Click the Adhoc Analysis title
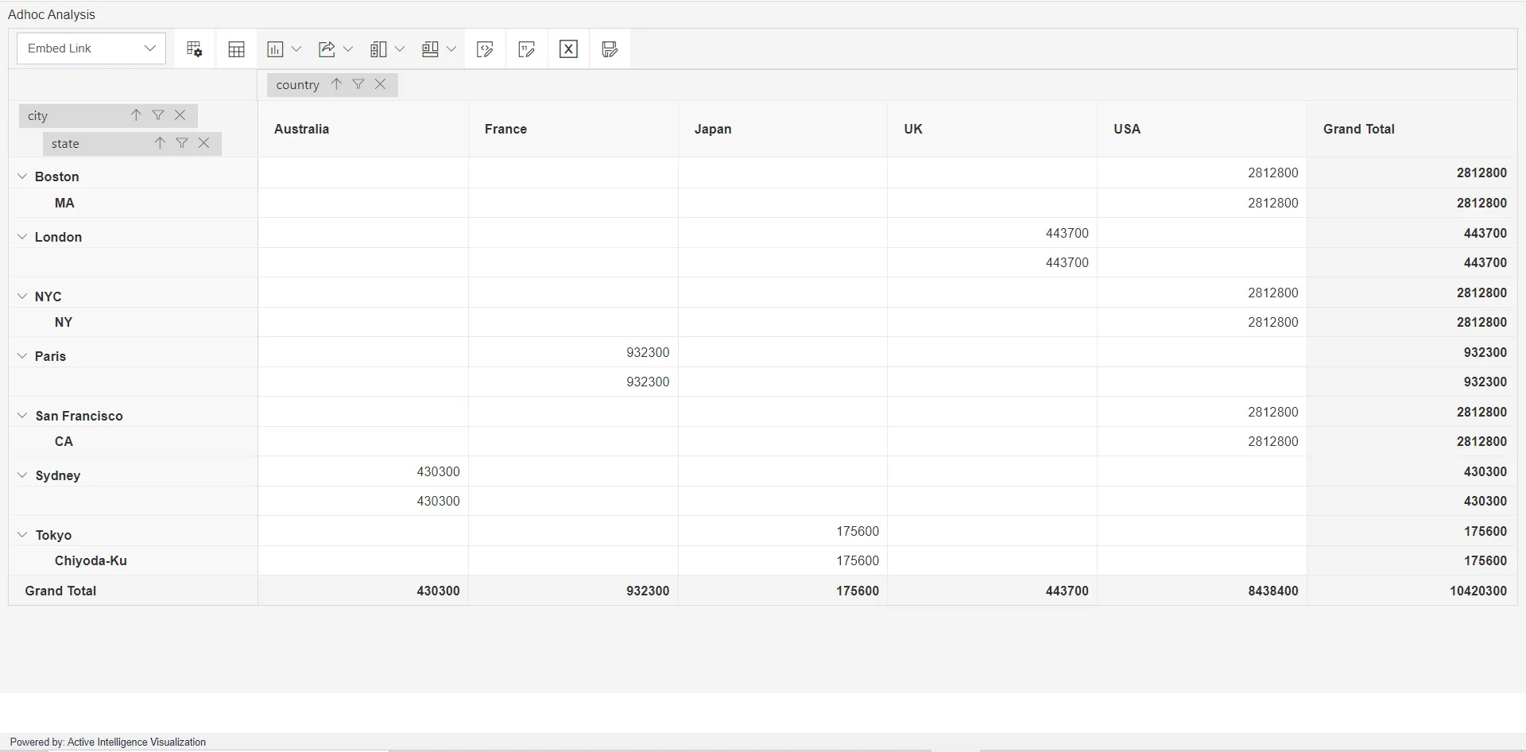The height and width of the screenshot is (752, 1526). [x=51, y=14]
